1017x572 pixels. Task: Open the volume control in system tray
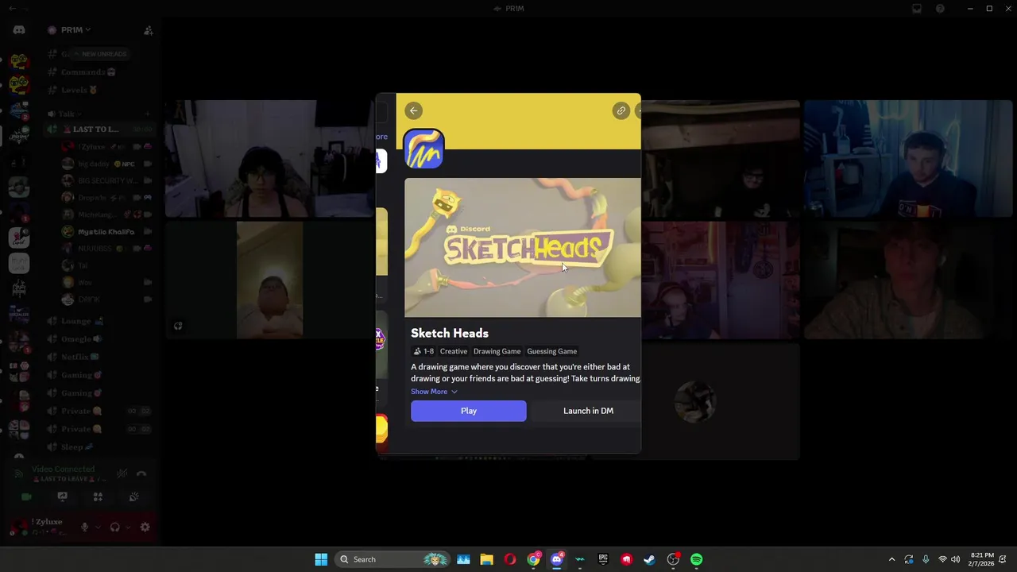click(955, 559)
